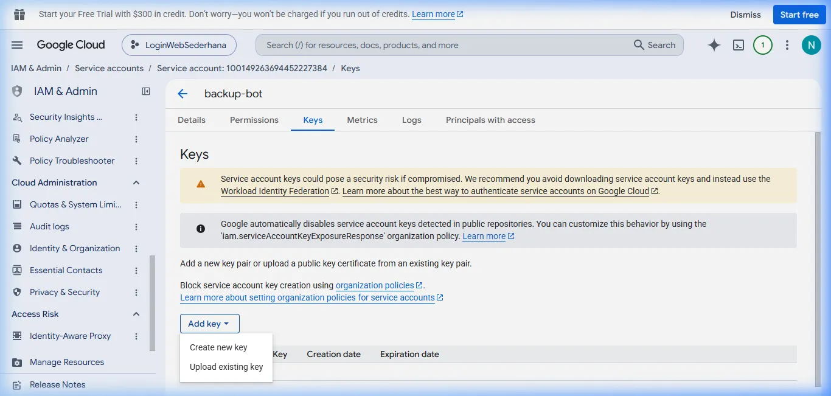Click the IAM & Admin shield icon

(x=17, y=91)
